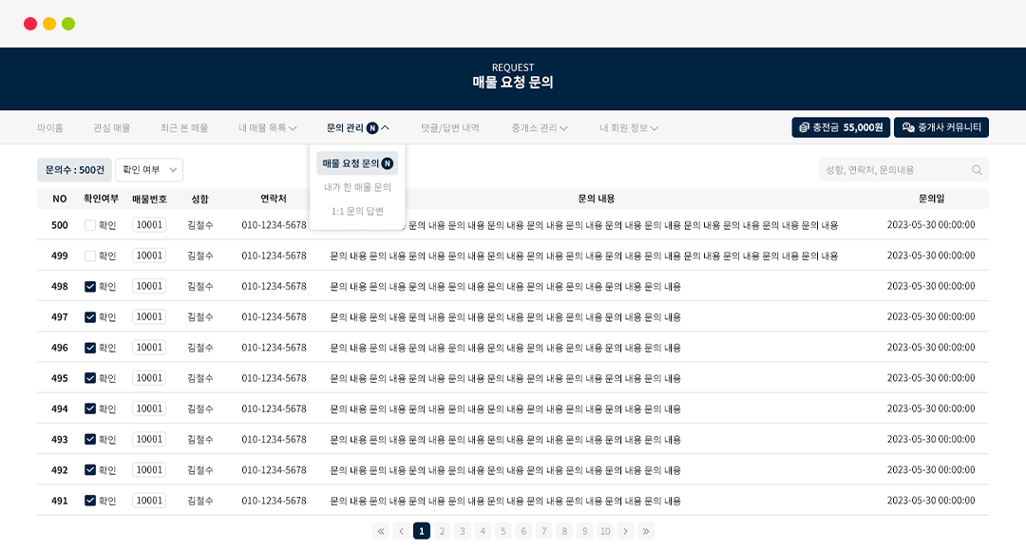Screen dimensions: 1026x551
Task: Open 매물번호 10001 in row 495
Action: [x=149, y=378]
